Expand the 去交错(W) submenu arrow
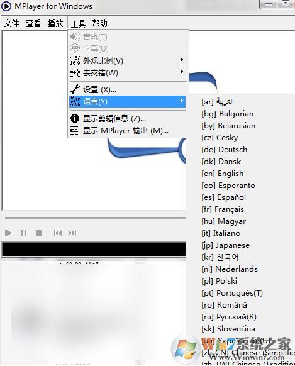 pyautogui.click(x=182, y=71)
